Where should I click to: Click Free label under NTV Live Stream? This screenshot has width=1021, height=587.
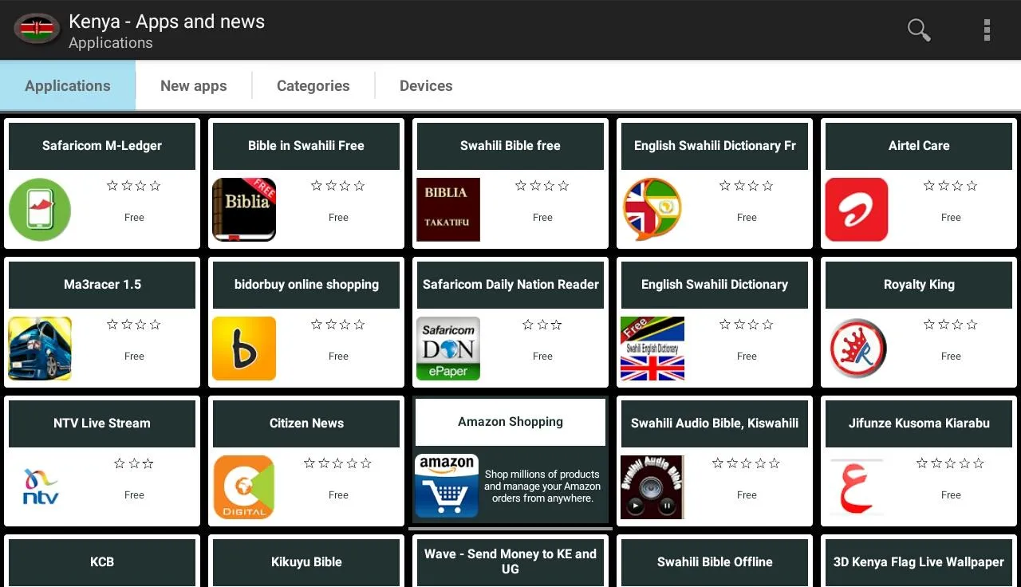pyautogui.click(x=134, y=494)
